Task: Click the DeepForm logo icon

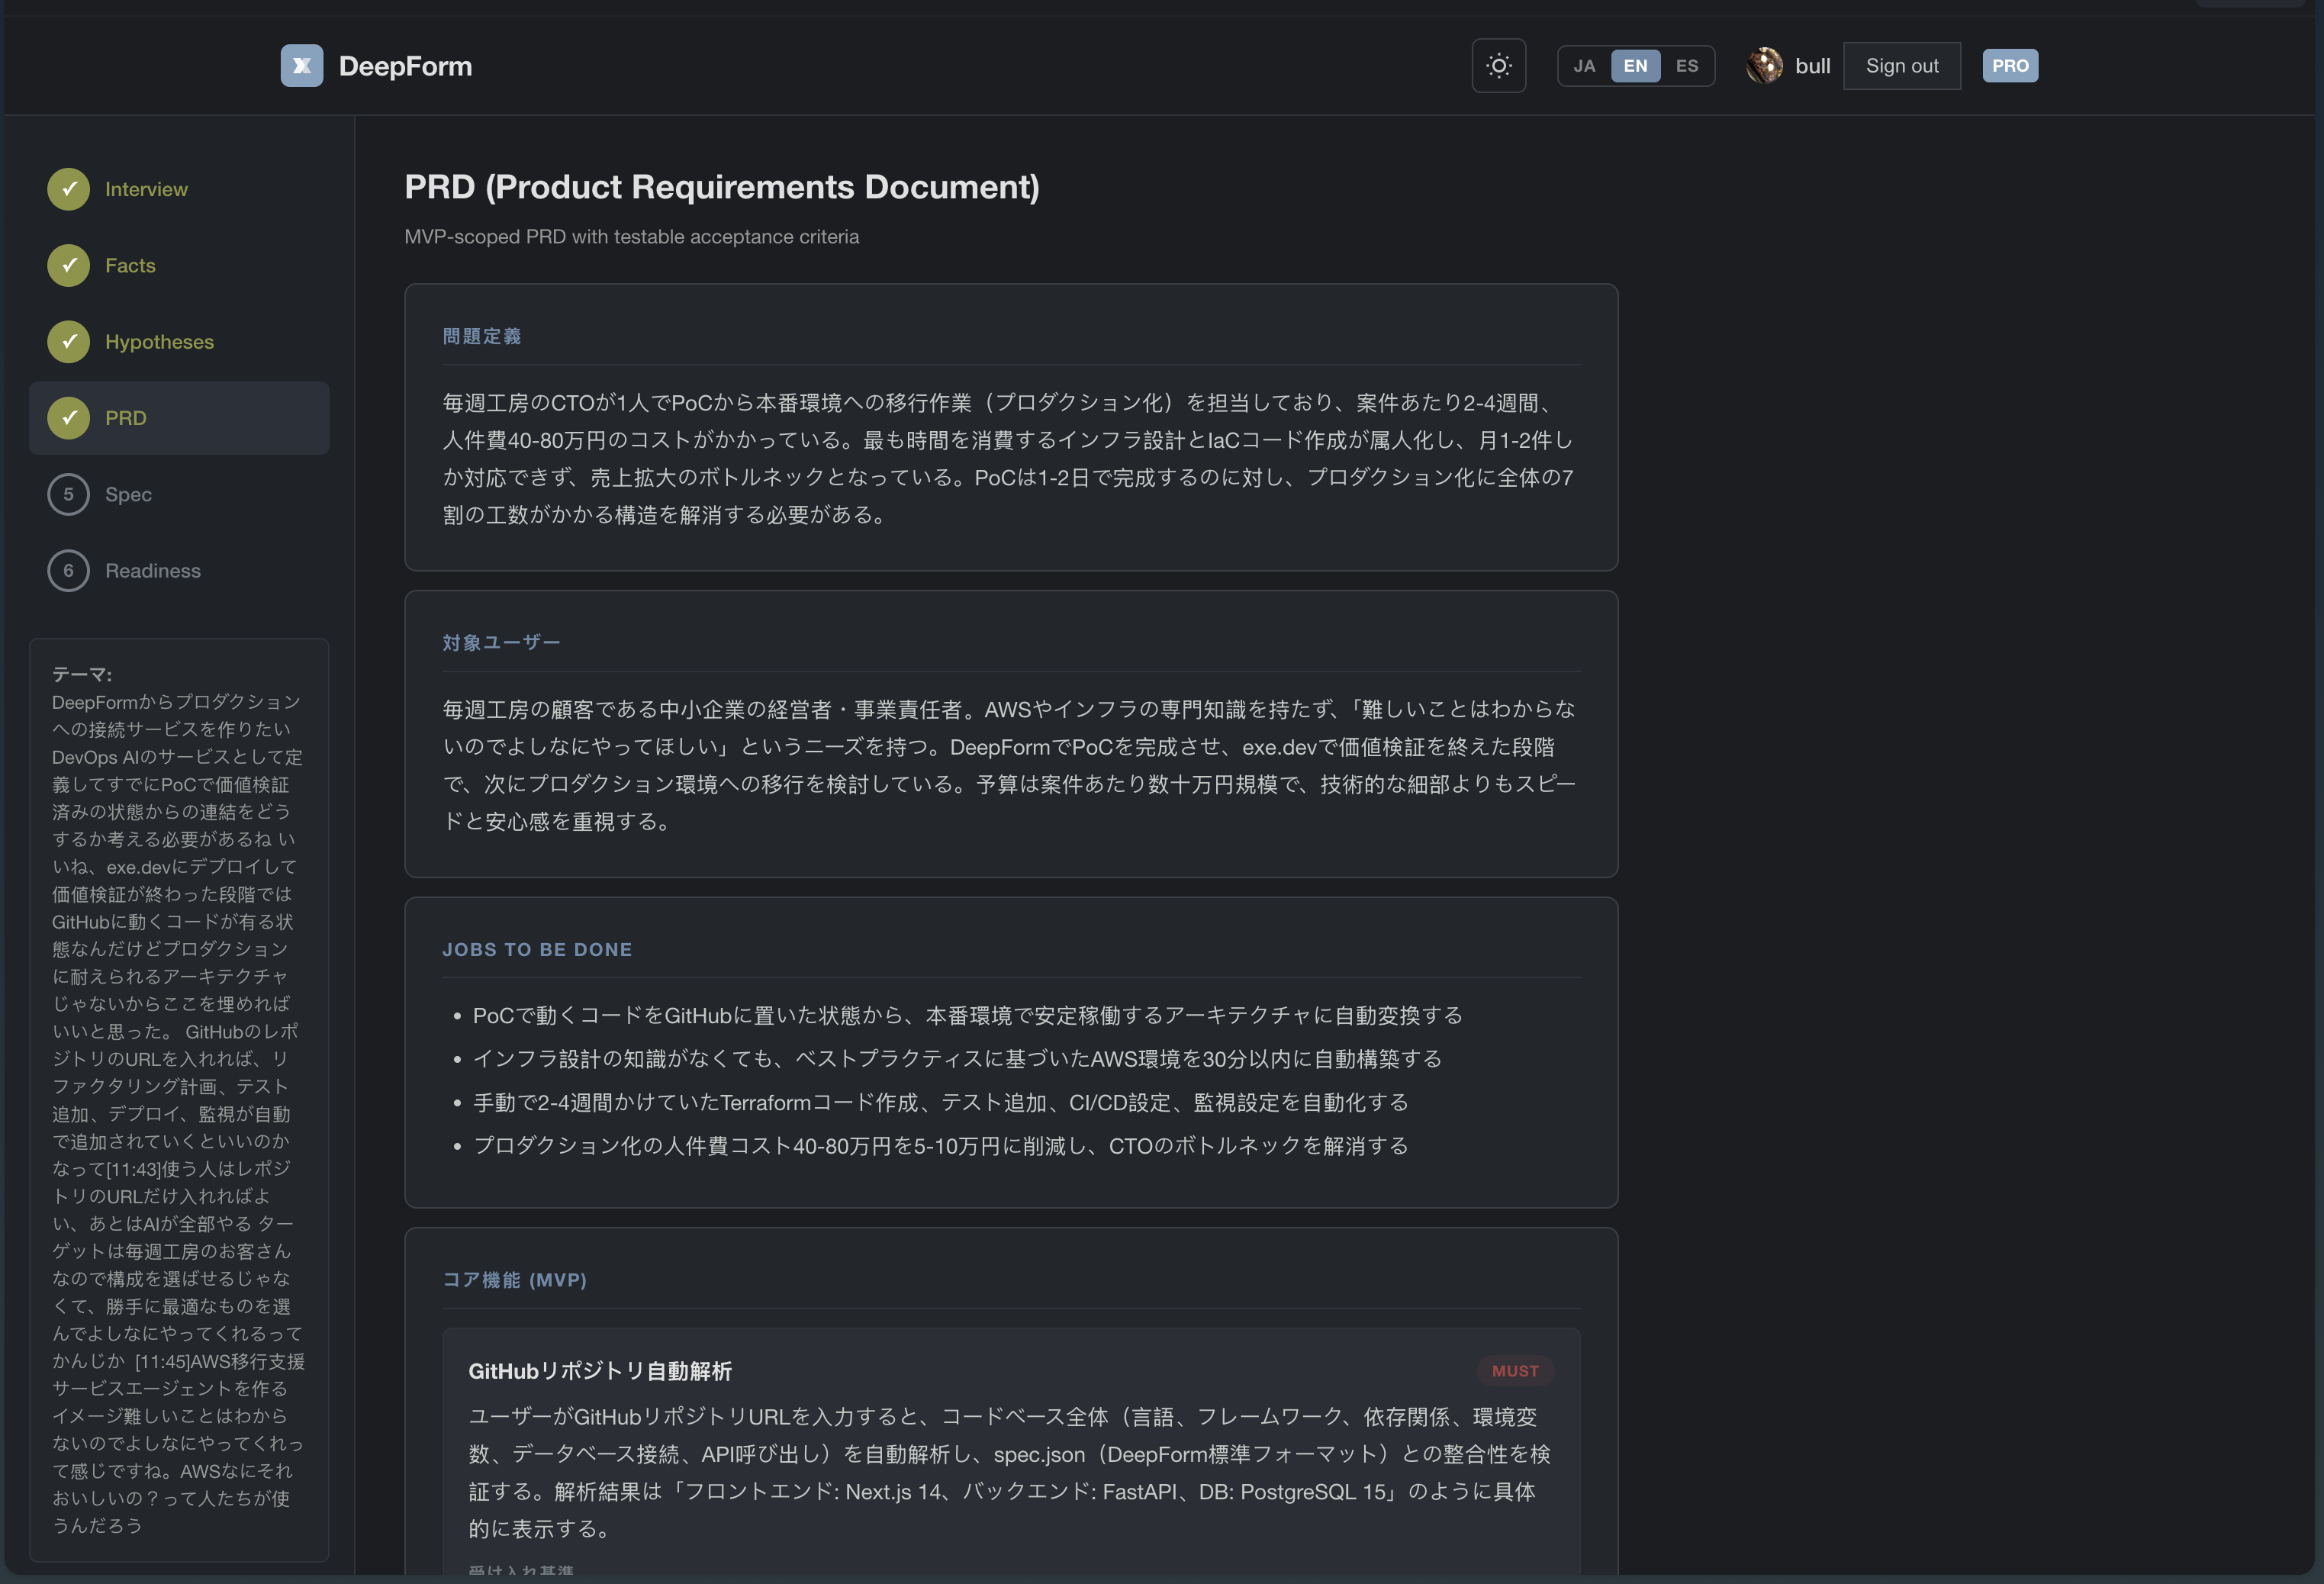Action: click(x=301, y=66)
